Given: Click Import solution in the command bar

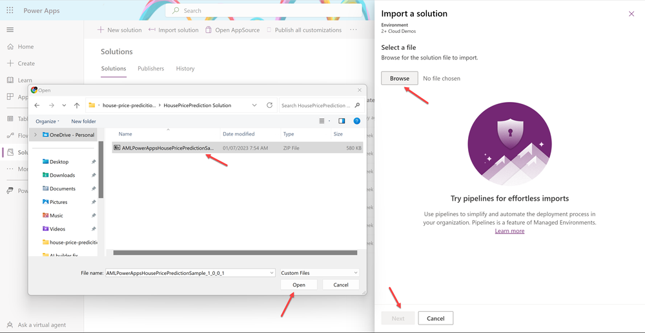Looking at the screenshot, I should (x=173, y=30).
